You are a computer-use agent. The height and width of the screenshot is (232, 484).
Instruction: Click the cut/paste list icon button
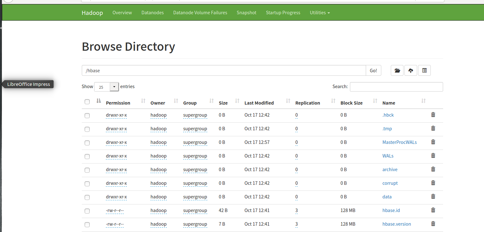424,70
